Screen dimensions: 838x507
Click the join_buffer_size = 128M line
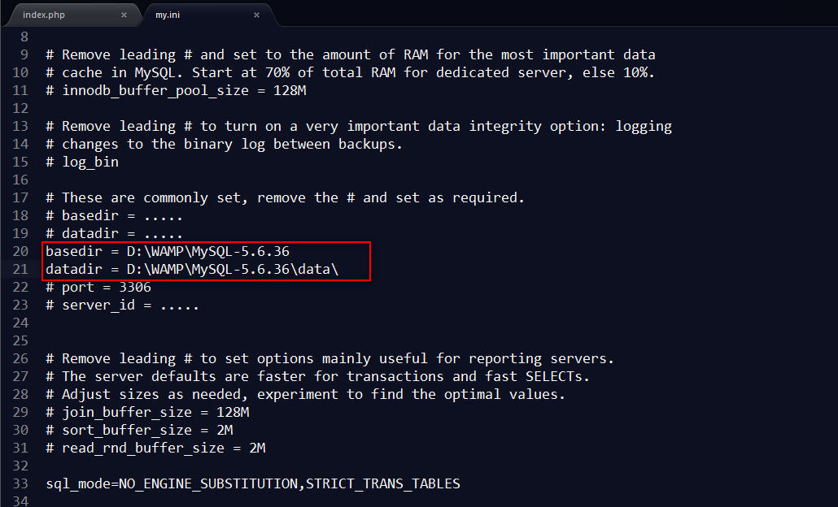[147, 413]
